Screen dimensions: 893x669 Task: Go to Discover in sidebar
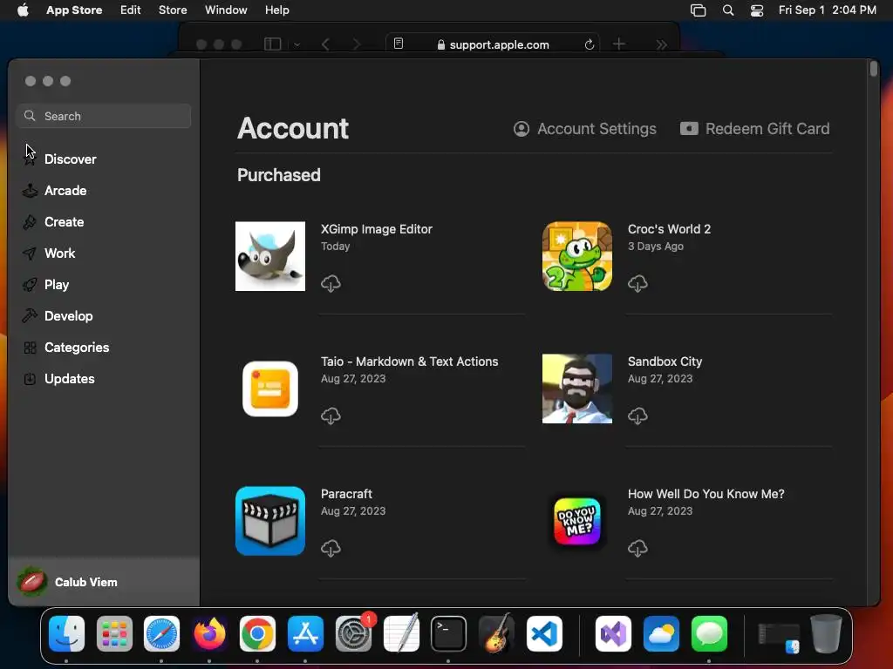click(x=70, y=159)
